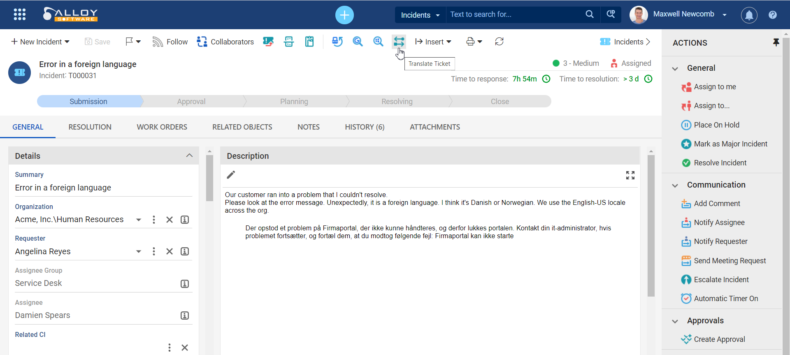Screen dimensions: 790x355
Task: Clear the Requester field
Action: click(169, 251)
